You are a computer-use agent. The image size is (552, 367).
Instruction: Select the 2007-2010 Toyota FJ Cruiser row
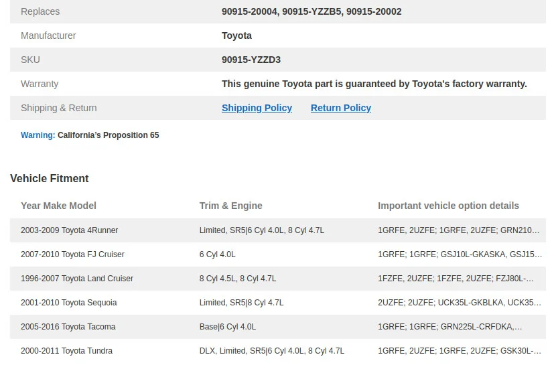278,254
